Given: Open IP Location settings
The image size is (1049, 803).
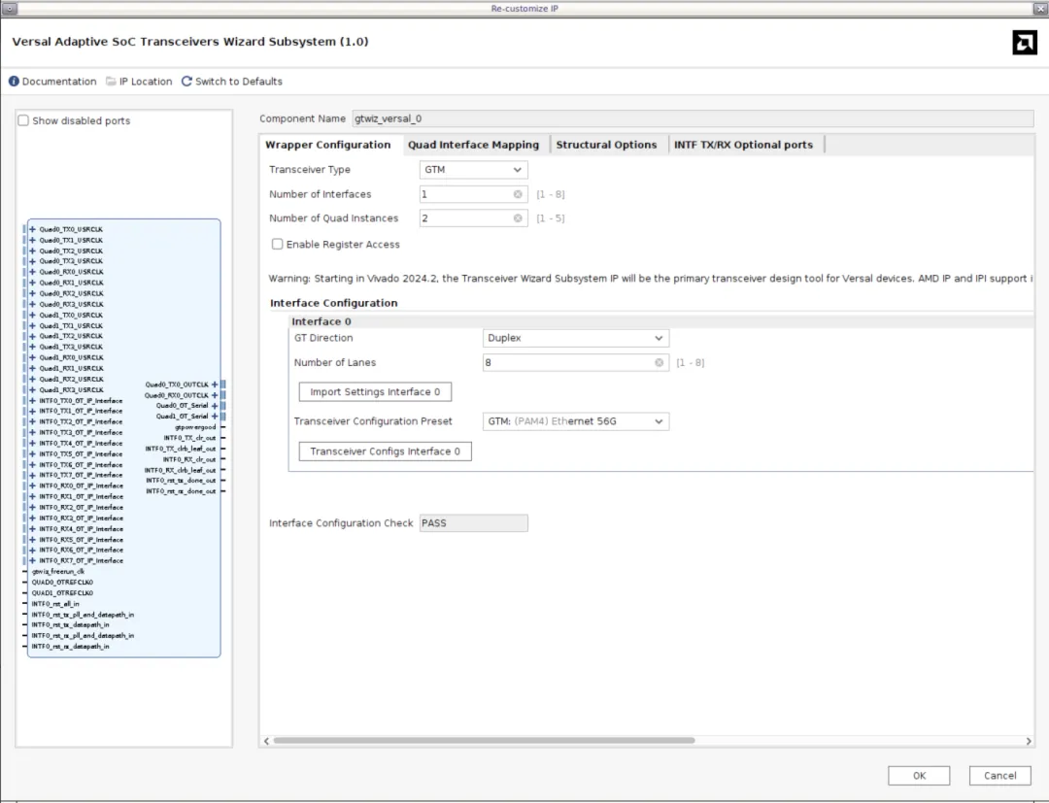Looking at the screenshot, I should pos(139,81).
